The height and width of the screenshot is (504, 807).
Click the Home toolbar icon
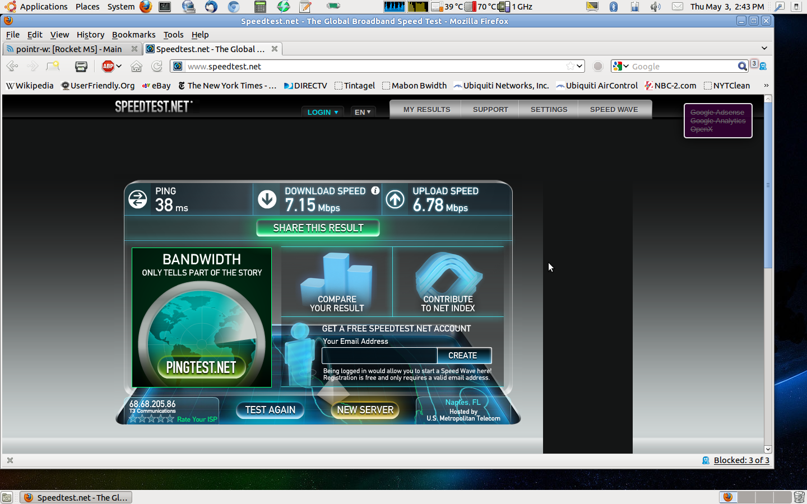tap(136, 67)
